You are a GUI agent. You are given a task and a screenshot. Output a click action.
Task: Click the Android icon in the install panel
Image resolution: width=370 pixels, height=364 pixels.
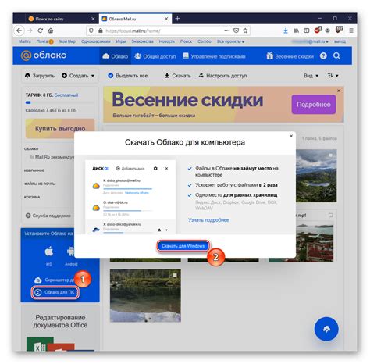click(x=70, y=252)
